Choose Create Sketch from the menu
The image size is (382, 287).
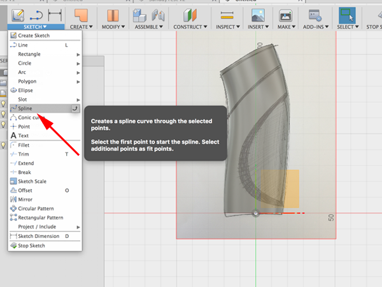pos(45,35)
